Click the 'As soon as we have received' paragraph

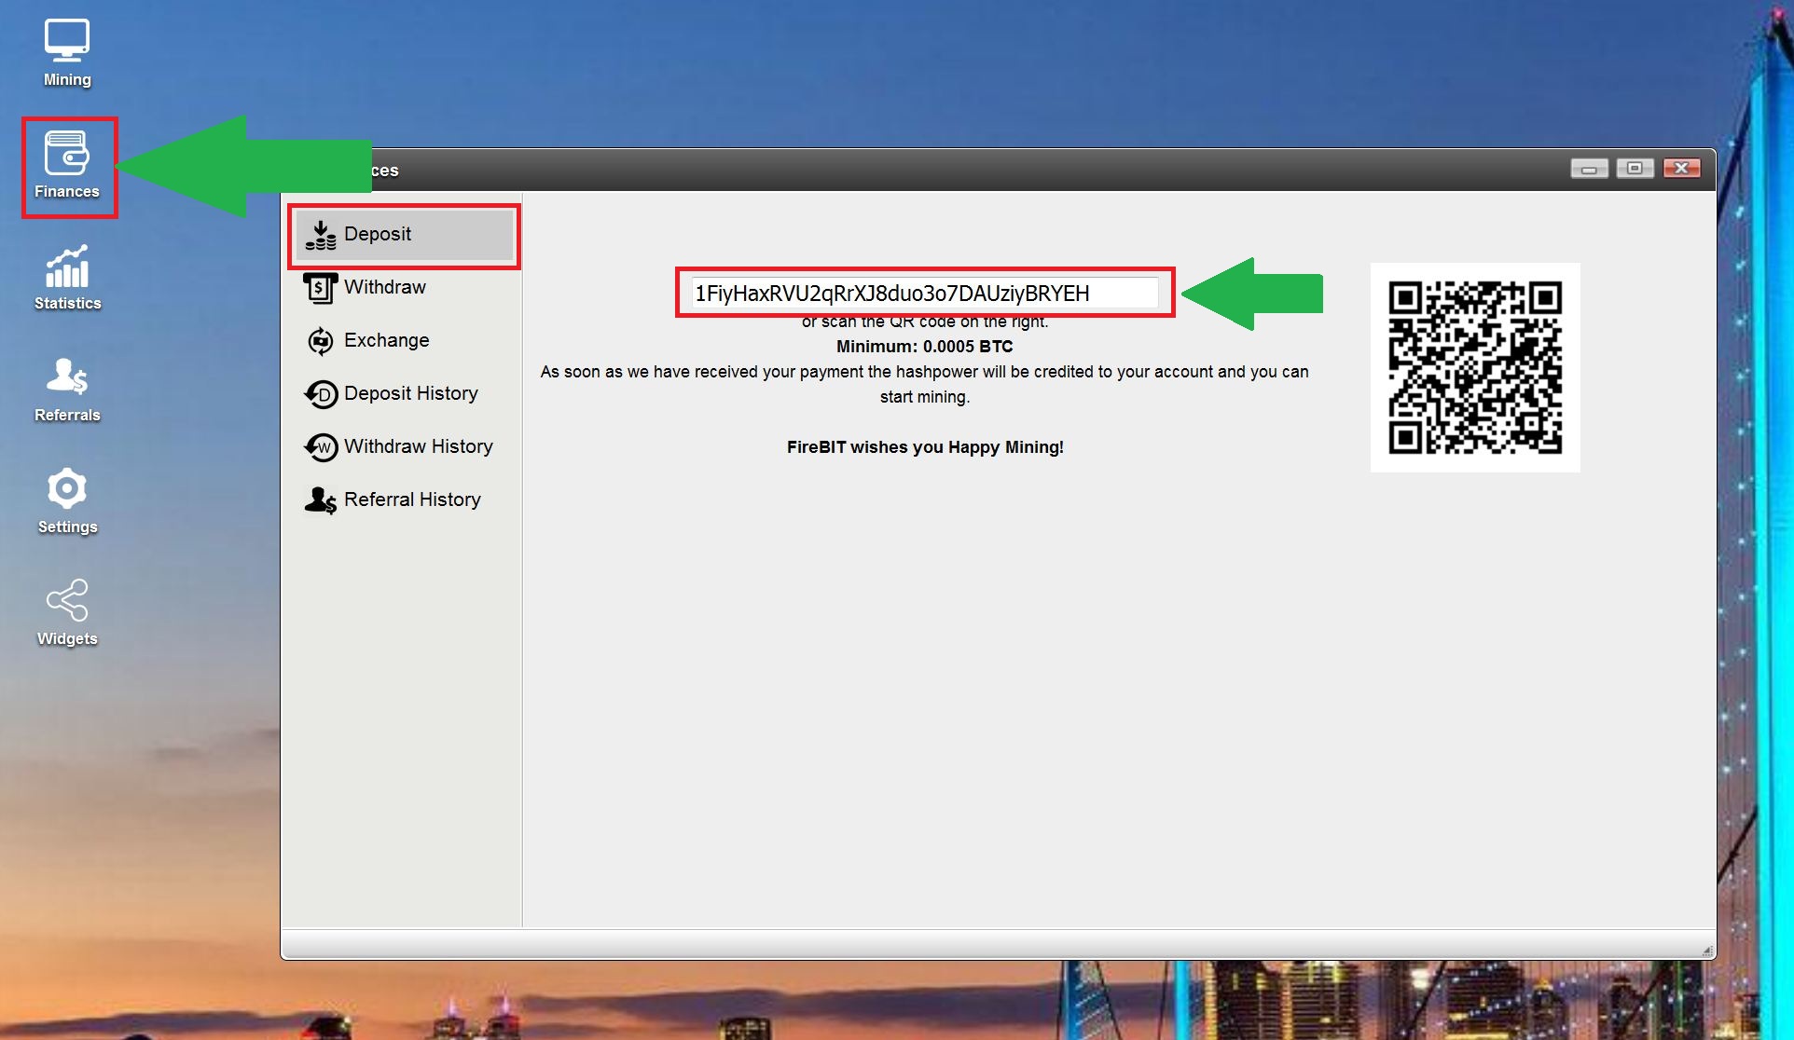click(924, 384)
